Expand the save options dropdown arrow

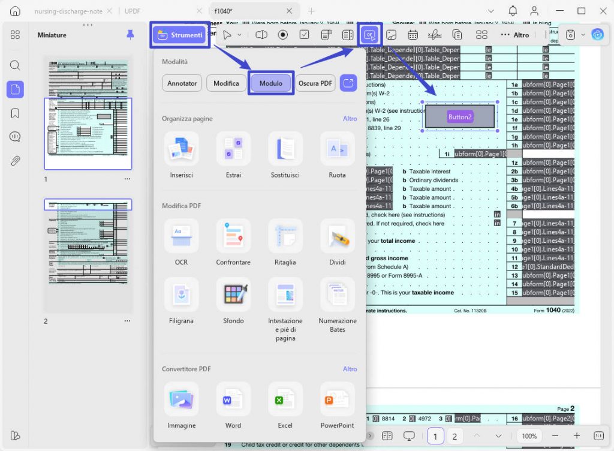coord(583,35)
